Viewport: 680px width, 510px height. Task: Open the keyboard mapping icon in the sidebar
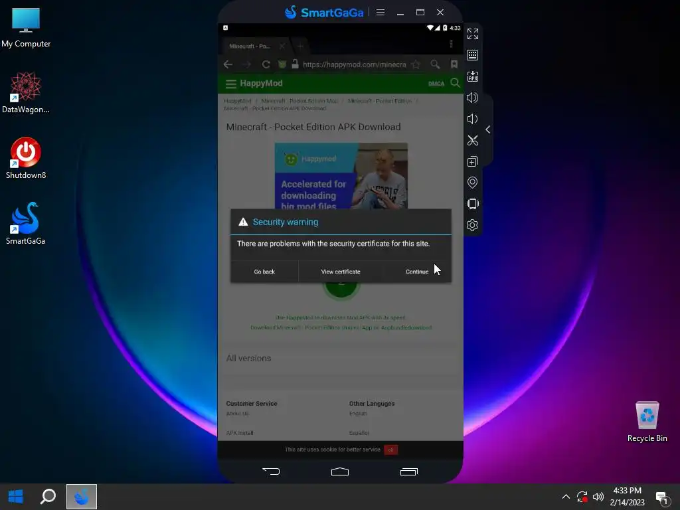coord(472,55)
